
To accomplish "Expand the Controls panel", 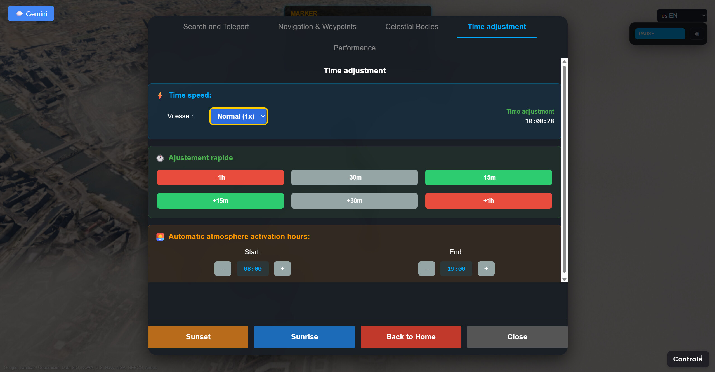I will click(x=688, y=359).
